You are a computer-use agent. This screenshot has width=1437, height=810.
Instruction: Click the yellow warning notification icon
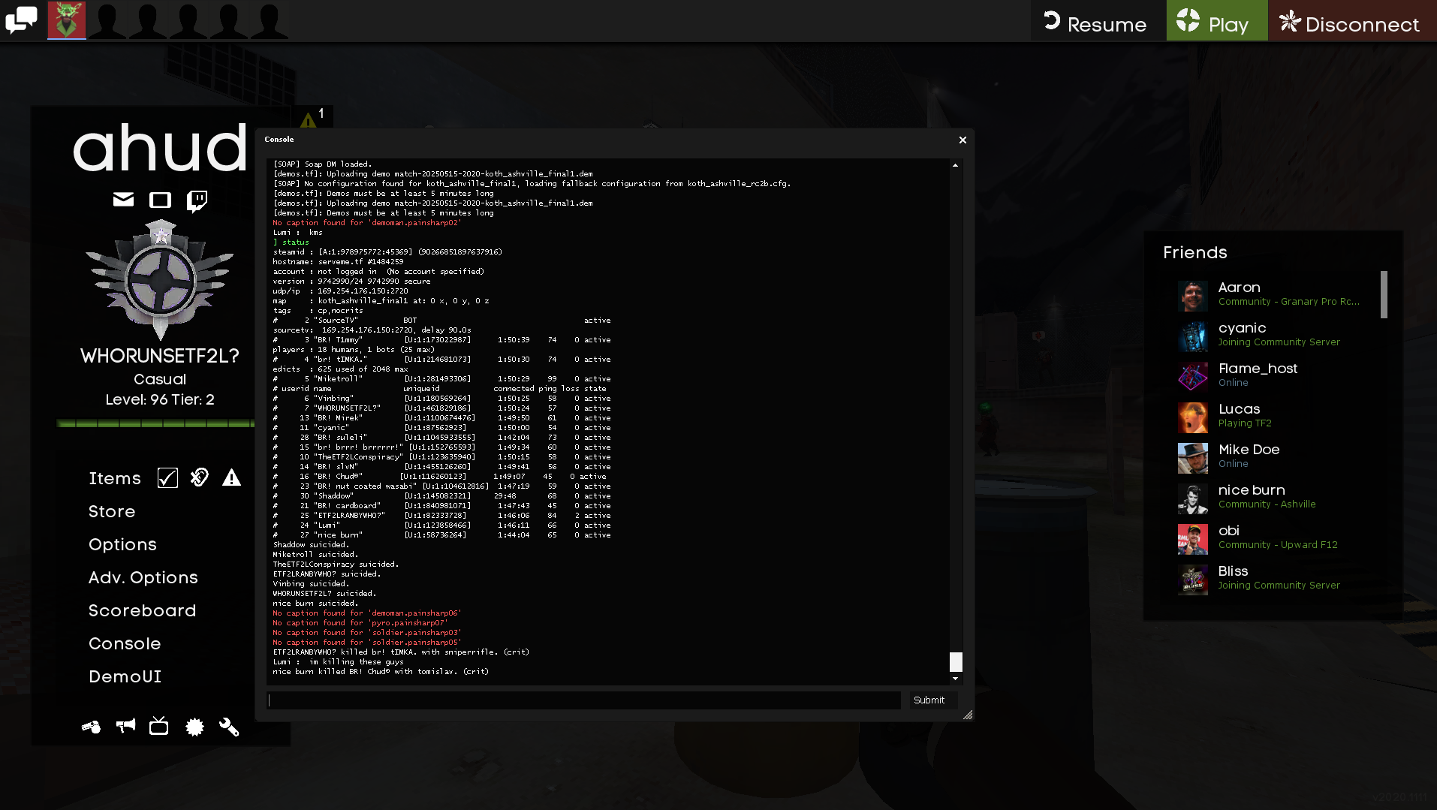point(309,119)
